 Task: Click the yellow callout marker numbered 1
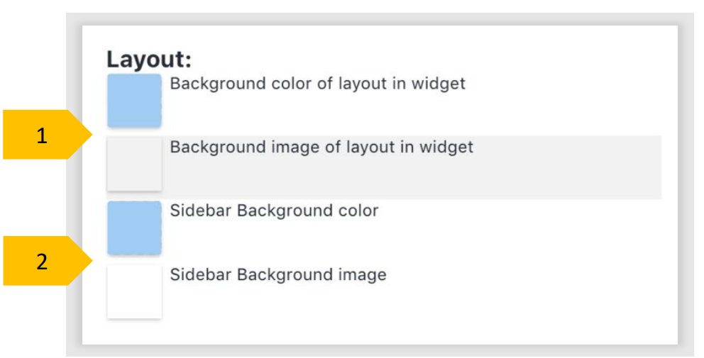click(43, 135)
